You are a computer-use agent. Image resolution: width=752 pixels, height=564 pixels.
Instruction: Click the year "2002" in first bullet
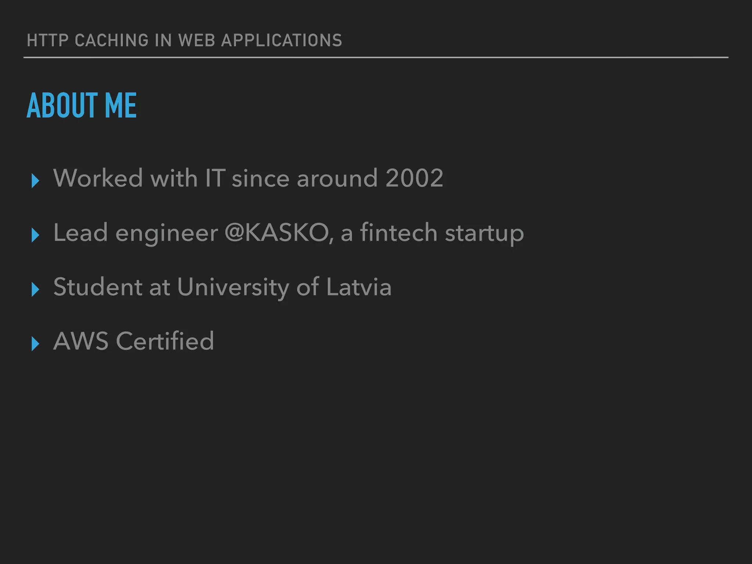415,178
